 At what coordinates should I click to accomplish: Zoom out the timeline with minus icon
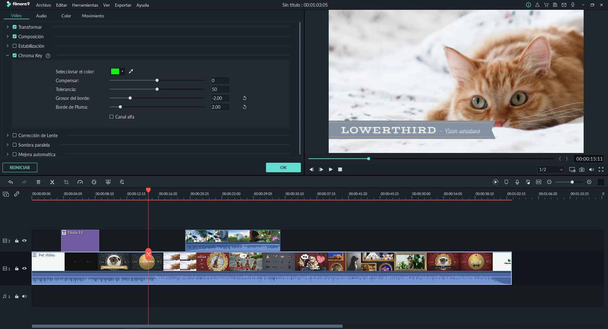[549, 182]
